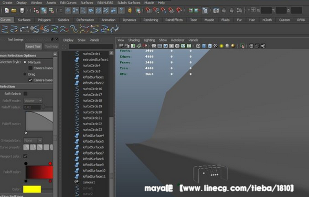309x197 pixels.
Task: Select the EP curve tool shelf icon
Action: [x=14, y=29]
